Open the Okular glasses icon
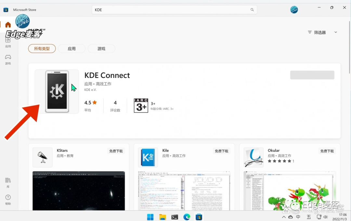This screenshot has height=221, width=351. 253,157
